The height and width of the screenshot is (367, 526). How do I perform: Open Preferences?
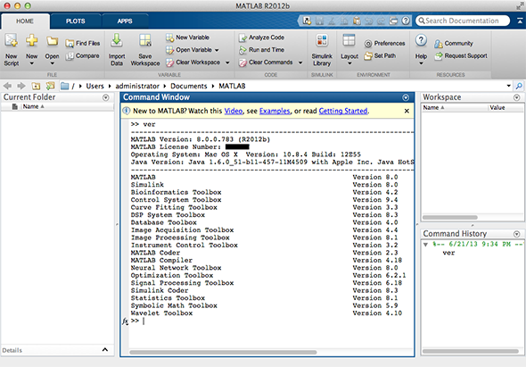click(x=384, y=44)
